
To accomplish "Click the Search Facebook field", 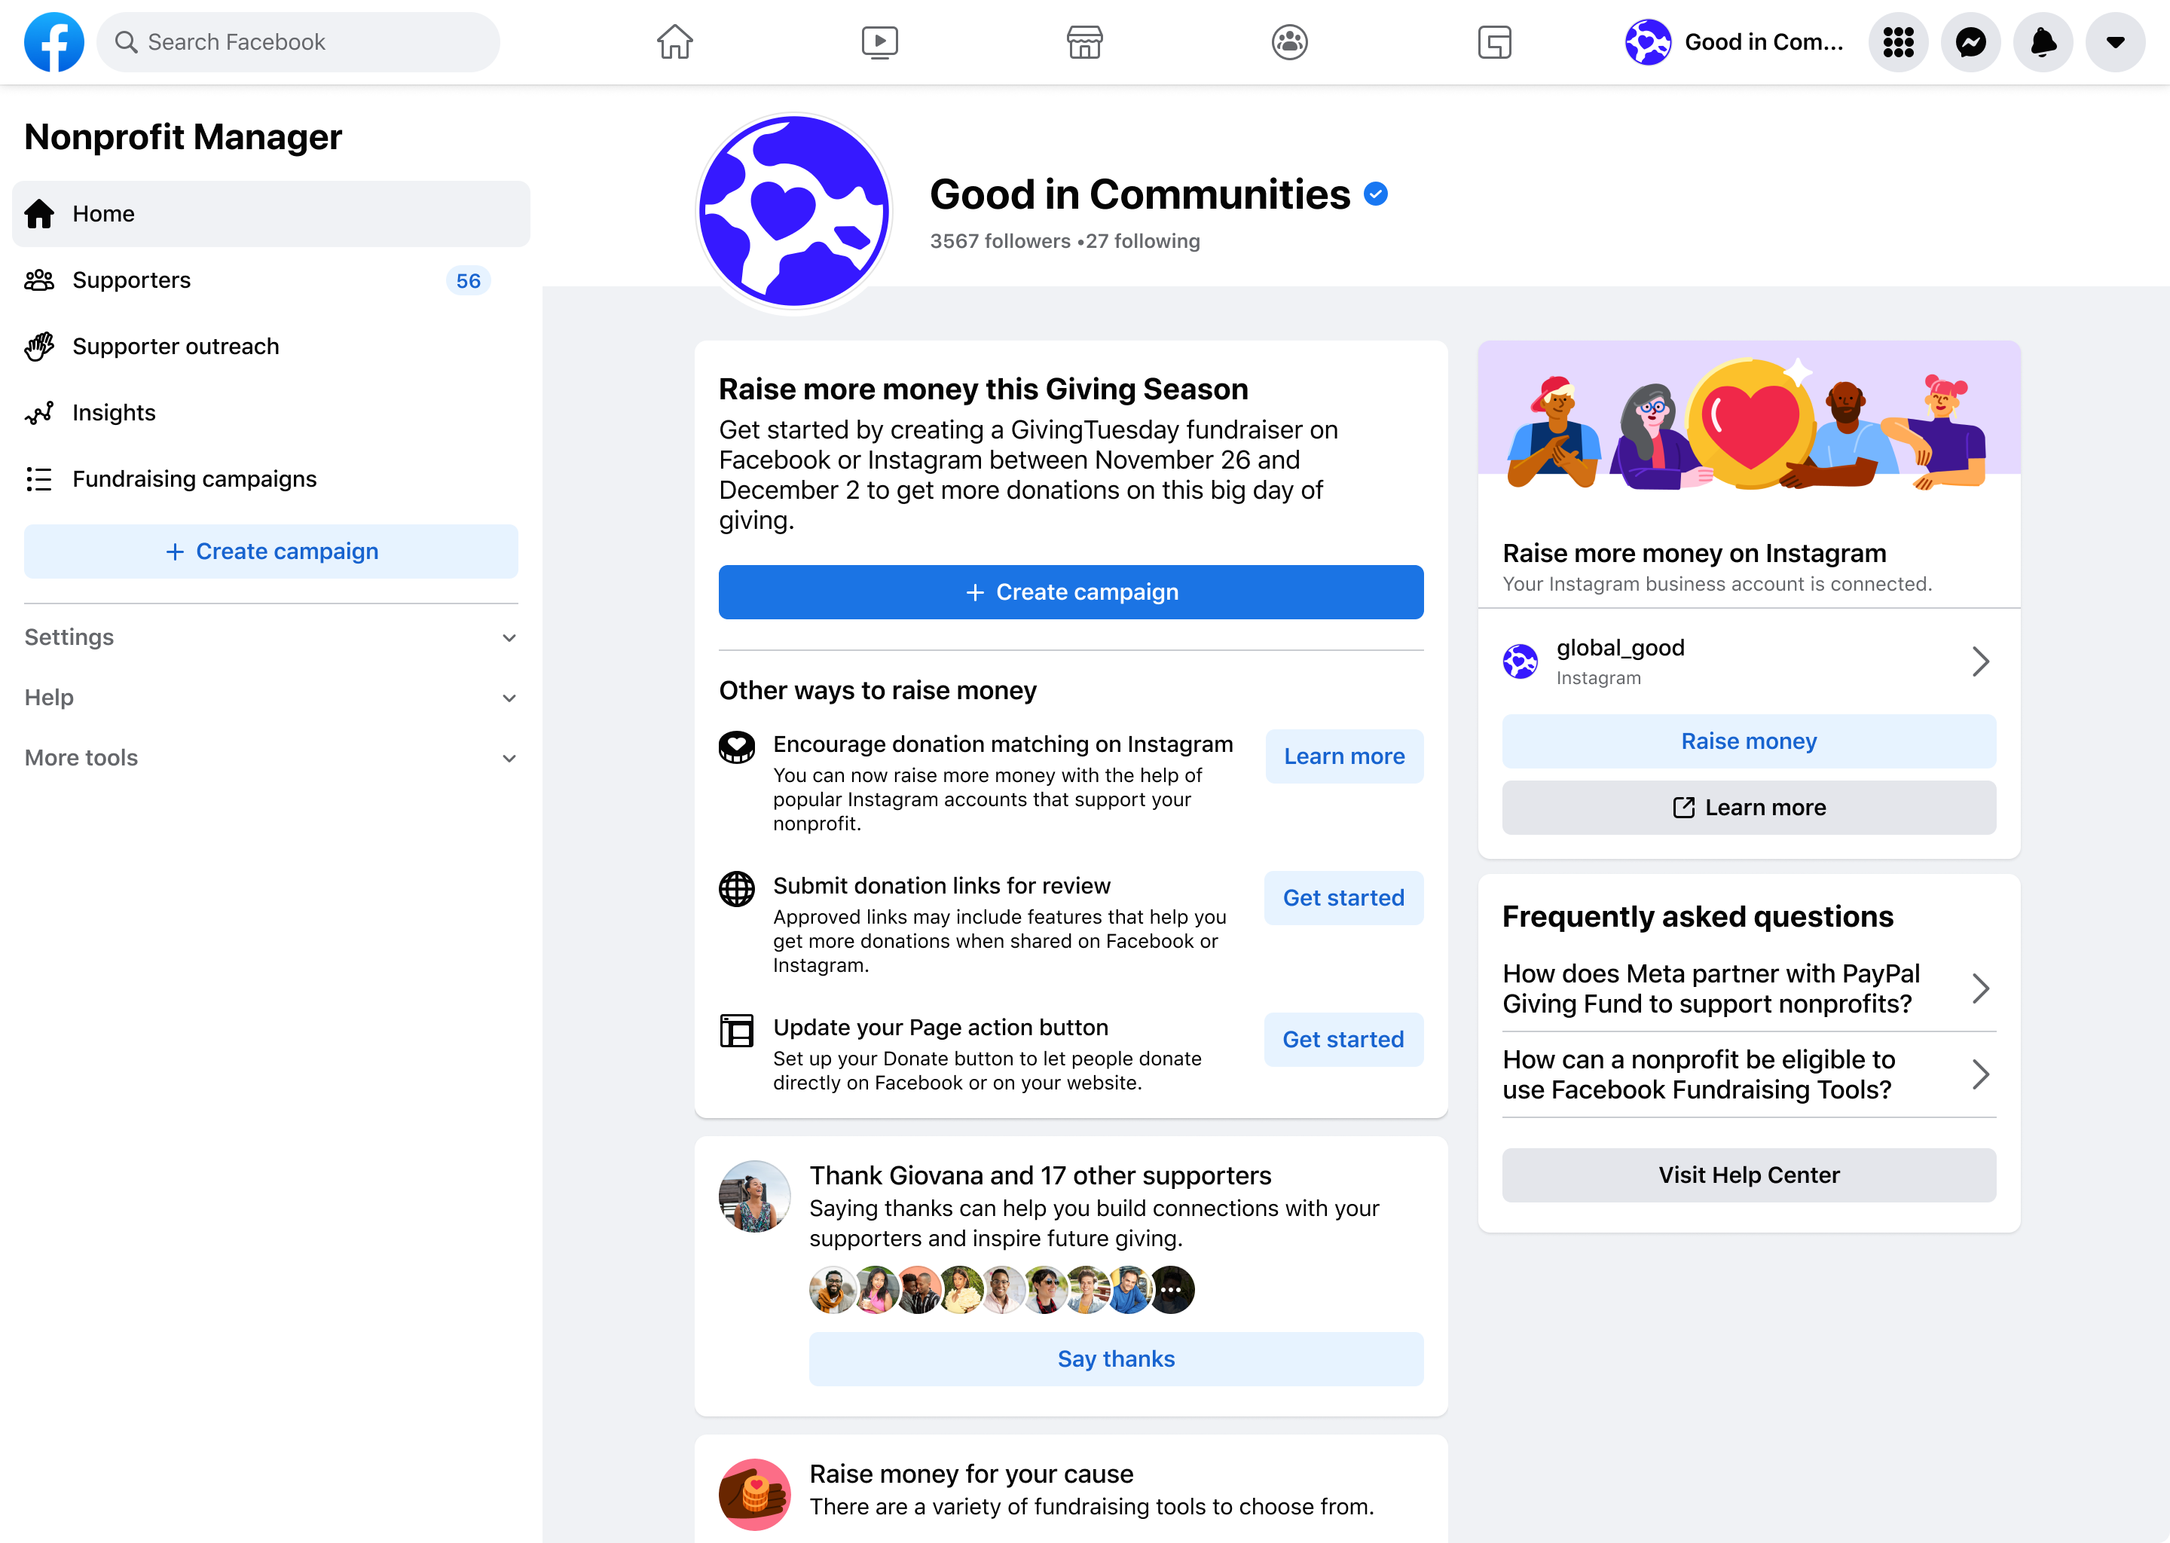I will click(x=298, y=41).
